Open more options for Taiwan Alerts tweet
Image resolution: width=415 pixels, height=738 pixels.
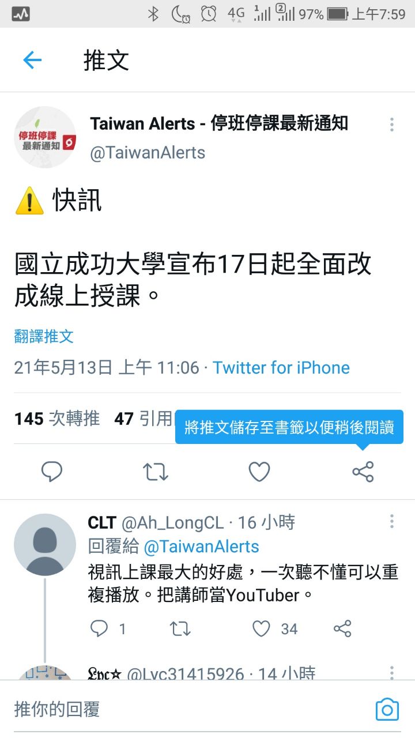click(392, 125)
